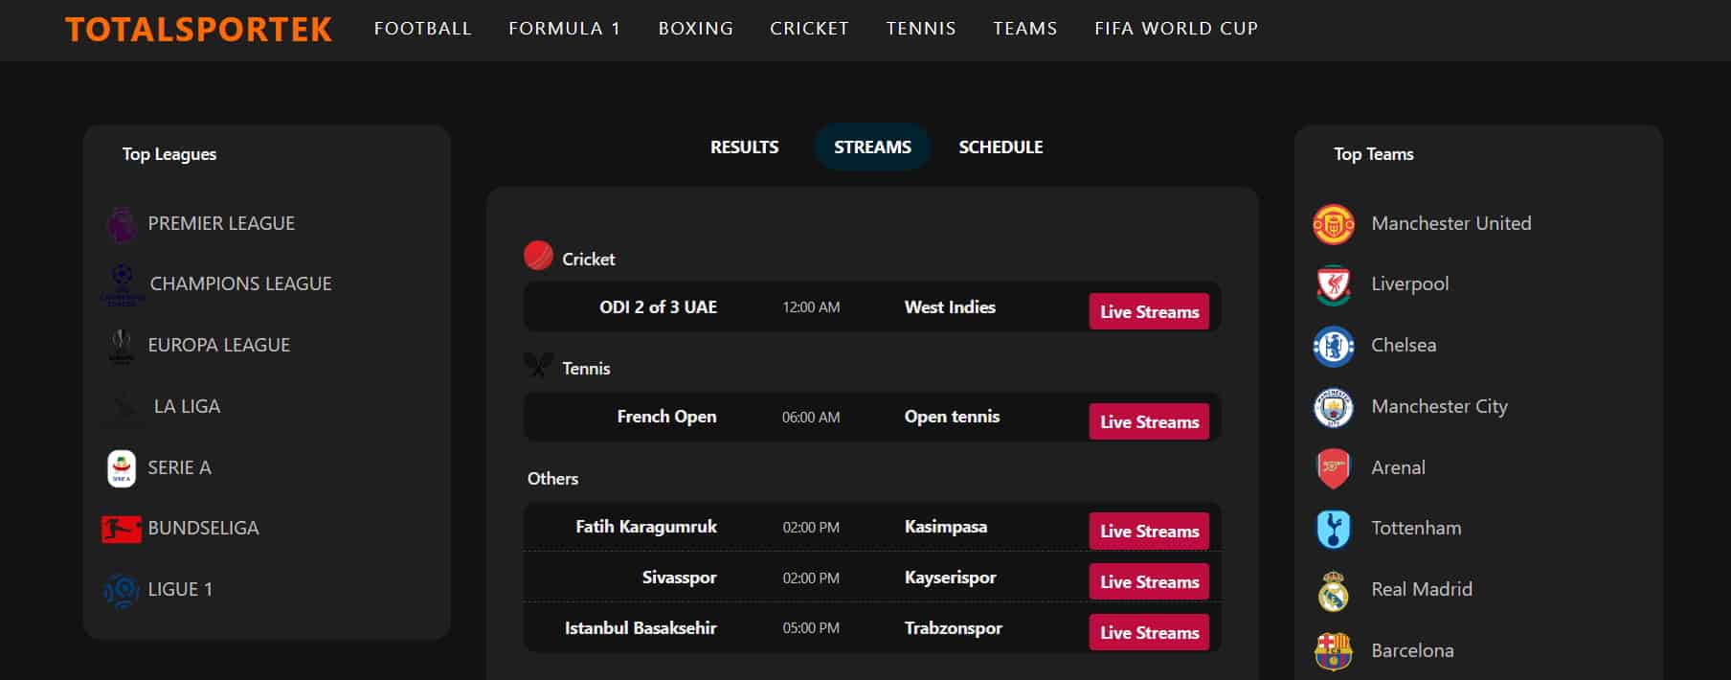Click the Ligue 1 logo icon
Viewport: 1731px width, 680px height.
[122, 590]
